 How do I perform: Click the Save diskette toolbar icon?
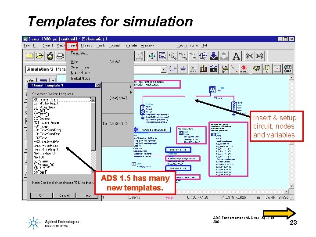(x=50, y=56)
